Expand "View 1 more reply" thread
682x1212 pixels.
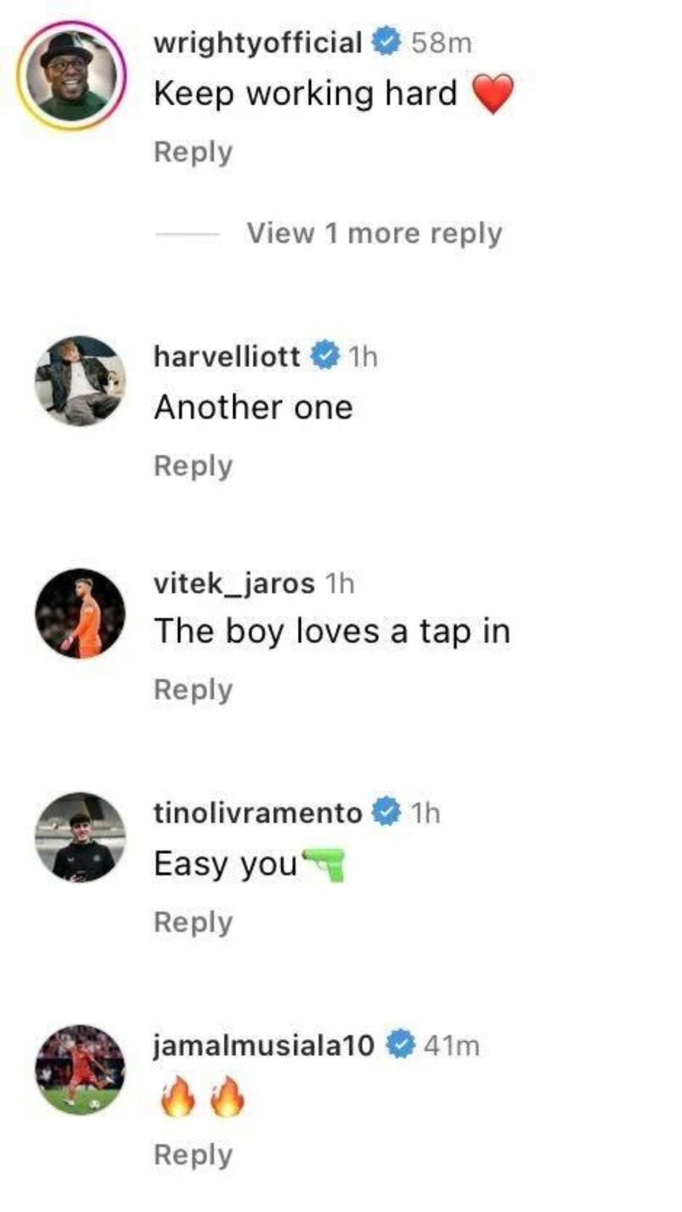click(374, 233)
